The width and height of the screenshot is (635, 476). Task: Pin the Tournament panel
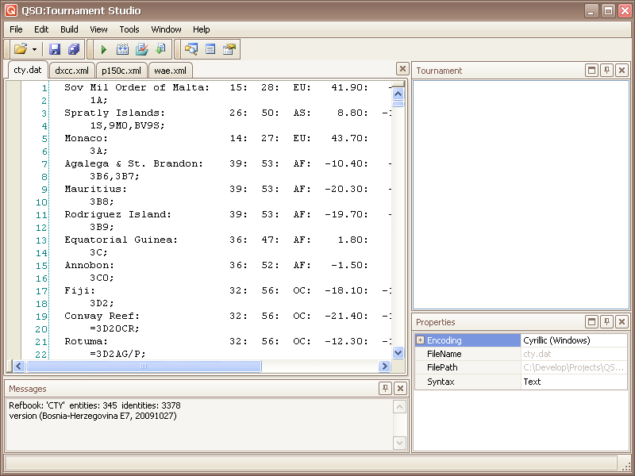click(x=606, y=71)
